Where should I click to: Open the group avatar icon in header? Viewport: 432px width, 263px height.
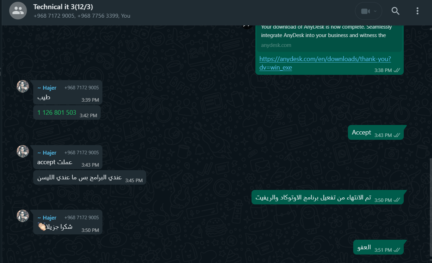tap(18, 11)
